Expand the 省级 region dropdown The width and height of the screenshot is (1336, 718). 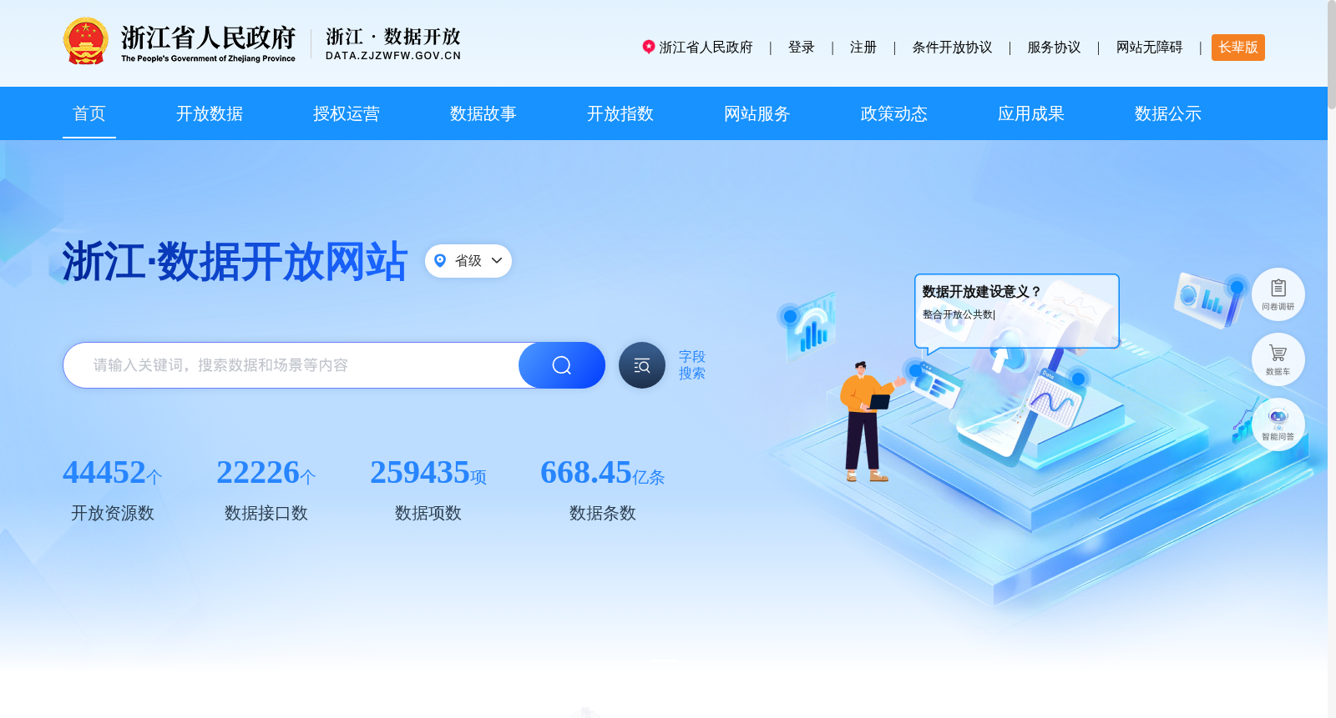coord(468,261)
